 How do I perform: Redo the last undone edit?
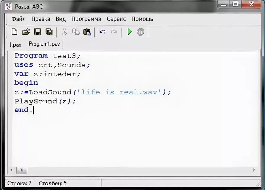coord(114,32)
